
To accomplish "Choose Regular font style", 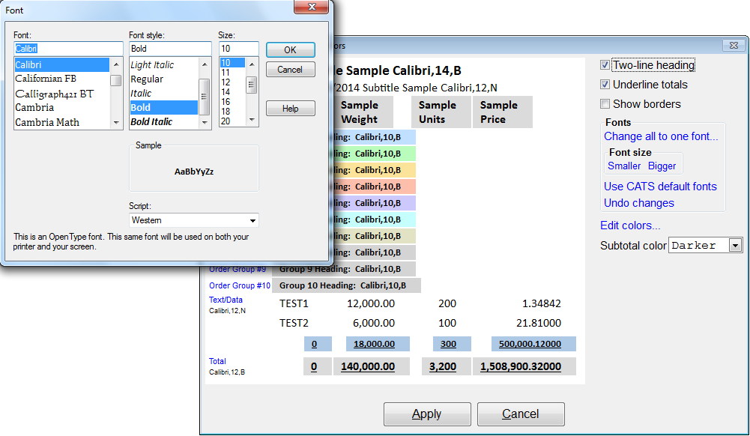I will tap(163, 79).
